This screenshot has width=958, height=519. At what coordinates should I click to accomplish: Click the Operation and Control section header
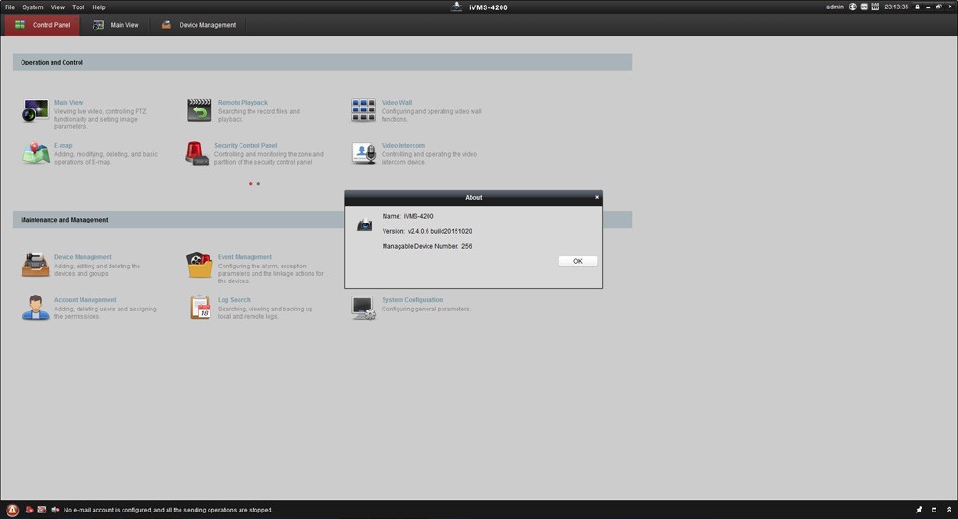pos(323,63)
